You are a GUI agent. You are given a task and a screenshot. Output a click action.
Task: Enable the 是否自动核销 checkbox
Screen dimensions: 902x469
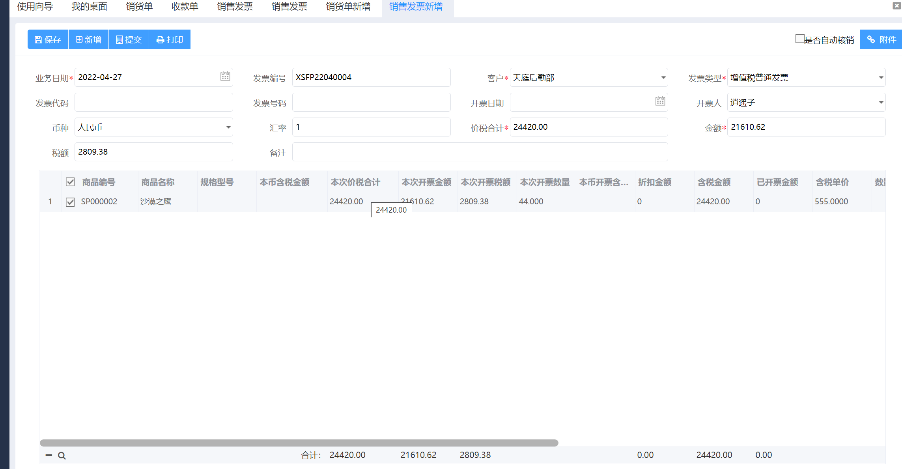click(x=799, y=39)
